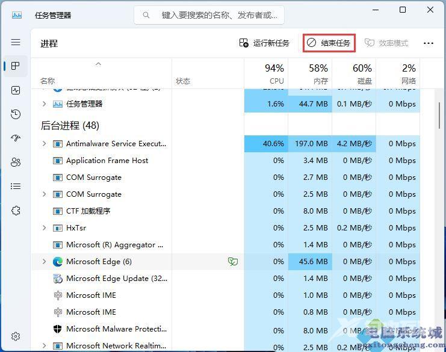Click the 进程 page title

49,43
